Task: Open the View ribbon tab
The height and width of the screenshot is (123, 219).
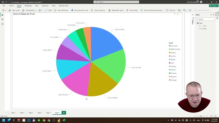Action: point(37,6)
